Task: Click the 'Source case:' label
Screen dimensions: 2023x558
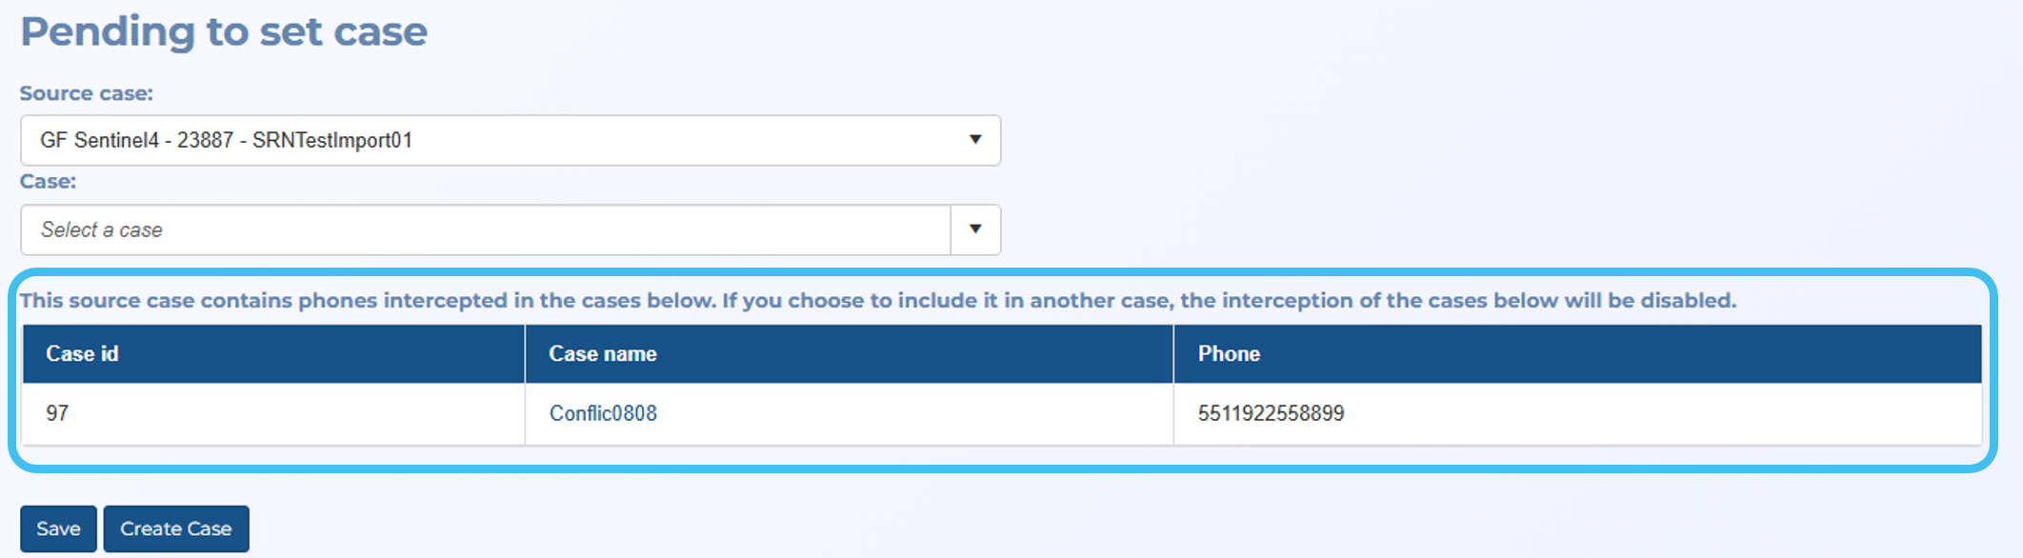Action: [x=86, y=93]
